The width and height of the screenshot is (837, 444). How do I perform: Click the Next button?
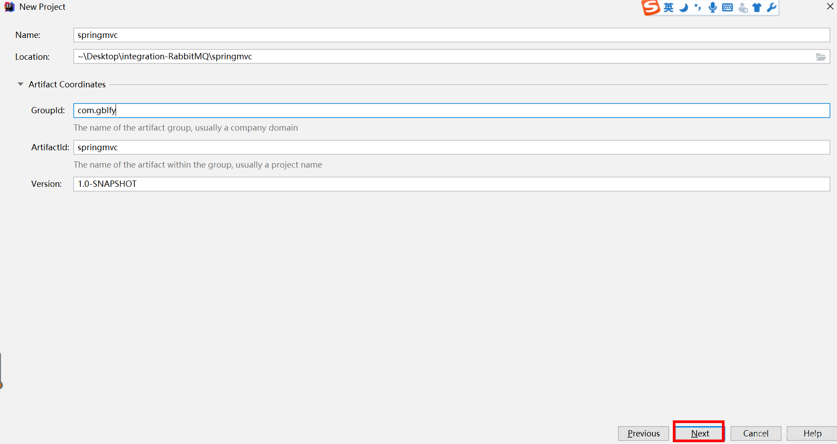tap(700, 433)
